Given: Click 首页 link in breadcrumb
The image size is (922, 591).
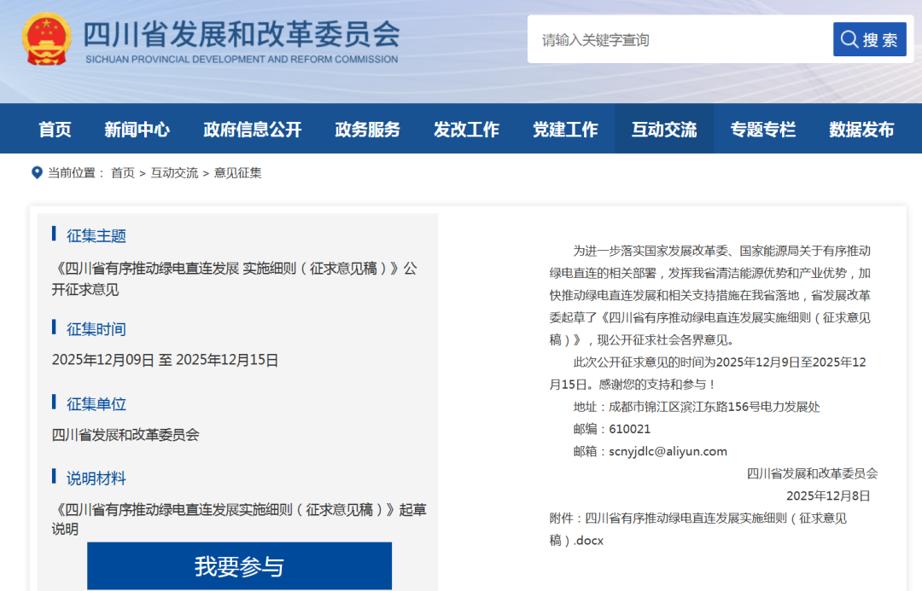Looking at the screenshot, I should click(x=123, y=172).
